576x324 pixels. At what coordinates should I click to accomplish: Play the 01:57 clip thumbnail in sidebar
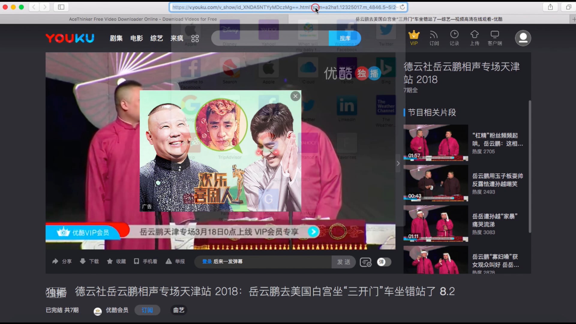[x=435, y=142]
